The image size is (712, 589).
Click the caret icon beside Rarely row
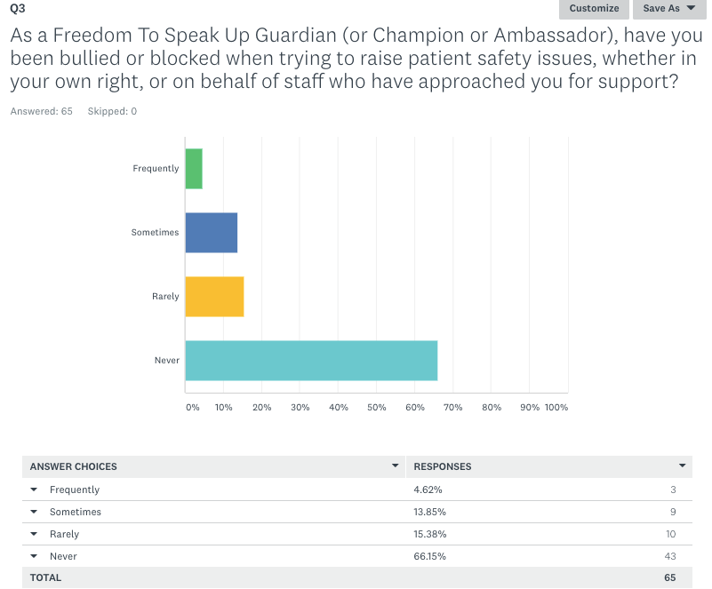pyautogui.click(x=34, y=534)
